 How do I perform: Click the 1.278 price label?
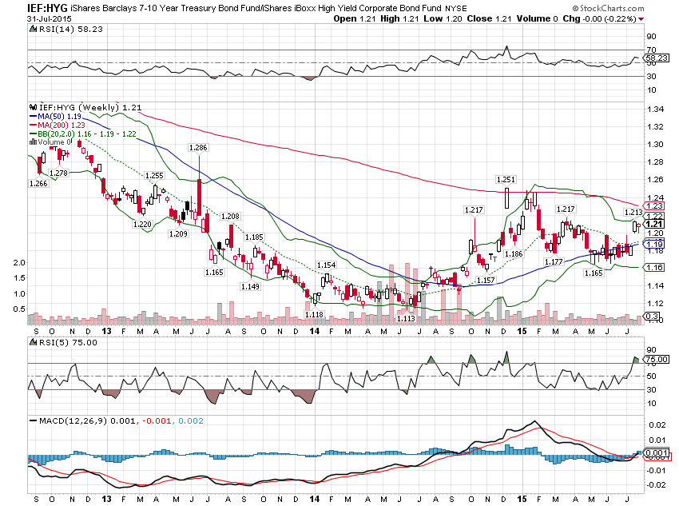tap(58, 173)
